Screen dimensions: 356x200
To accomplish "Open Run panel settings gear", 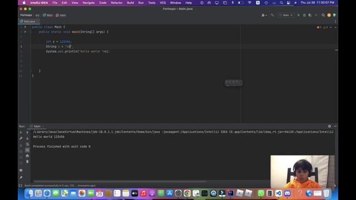I will [329, 126].
